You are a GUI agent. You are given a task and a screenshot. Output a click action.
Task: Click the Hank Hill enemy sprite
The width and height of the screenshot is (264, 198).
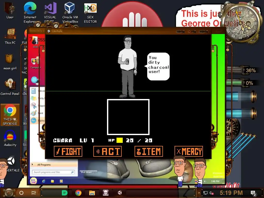128,67
